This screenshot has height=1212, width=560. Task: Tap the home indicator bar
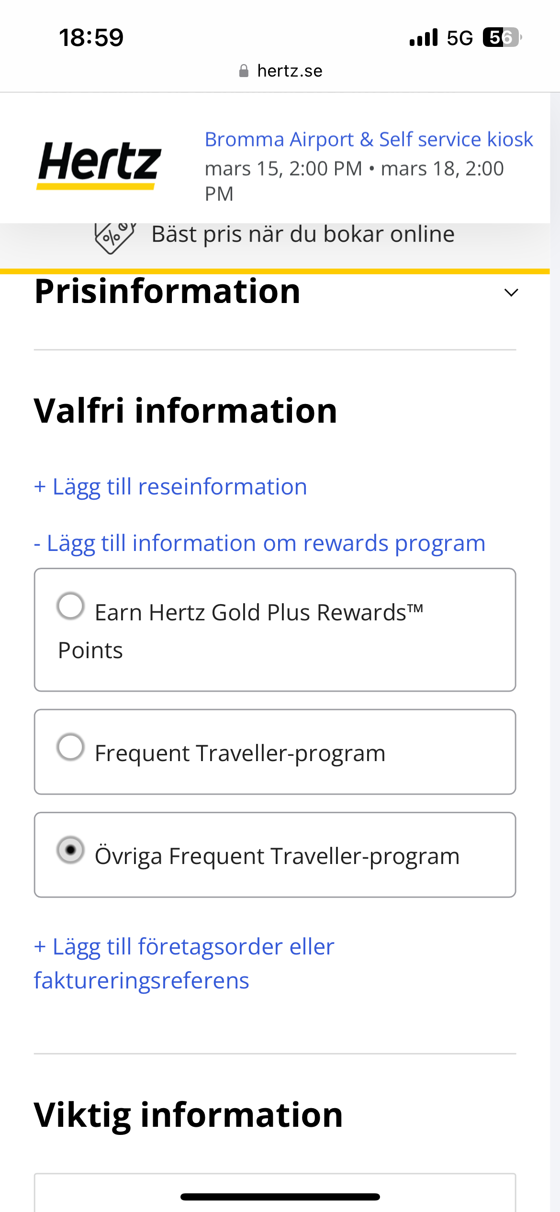point(280,1197)
